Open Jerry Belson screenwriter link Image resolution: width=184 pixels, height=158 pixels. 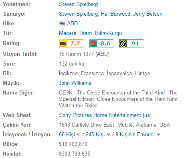coord(148,14)
